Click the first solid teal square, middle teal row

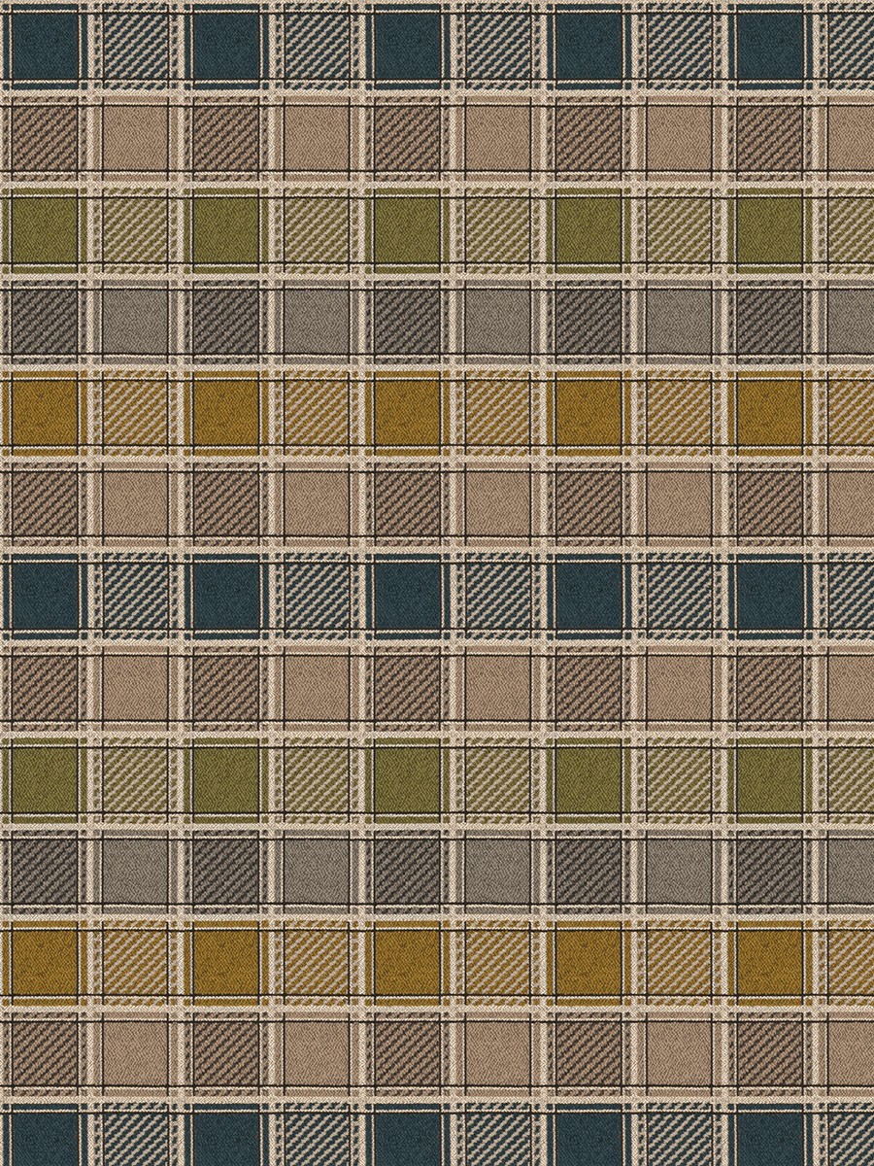(43, 595)
